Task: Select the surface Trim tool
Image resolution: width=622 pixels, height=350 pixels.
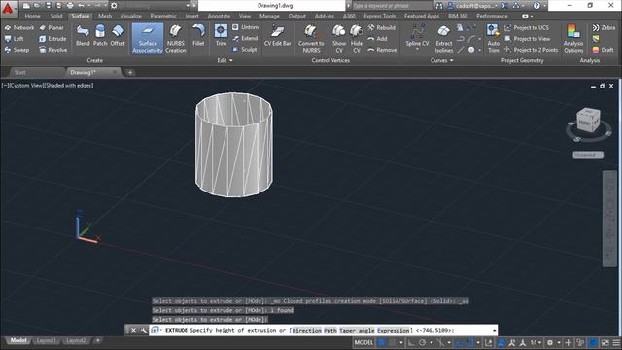Action: [x=221, y=36]
